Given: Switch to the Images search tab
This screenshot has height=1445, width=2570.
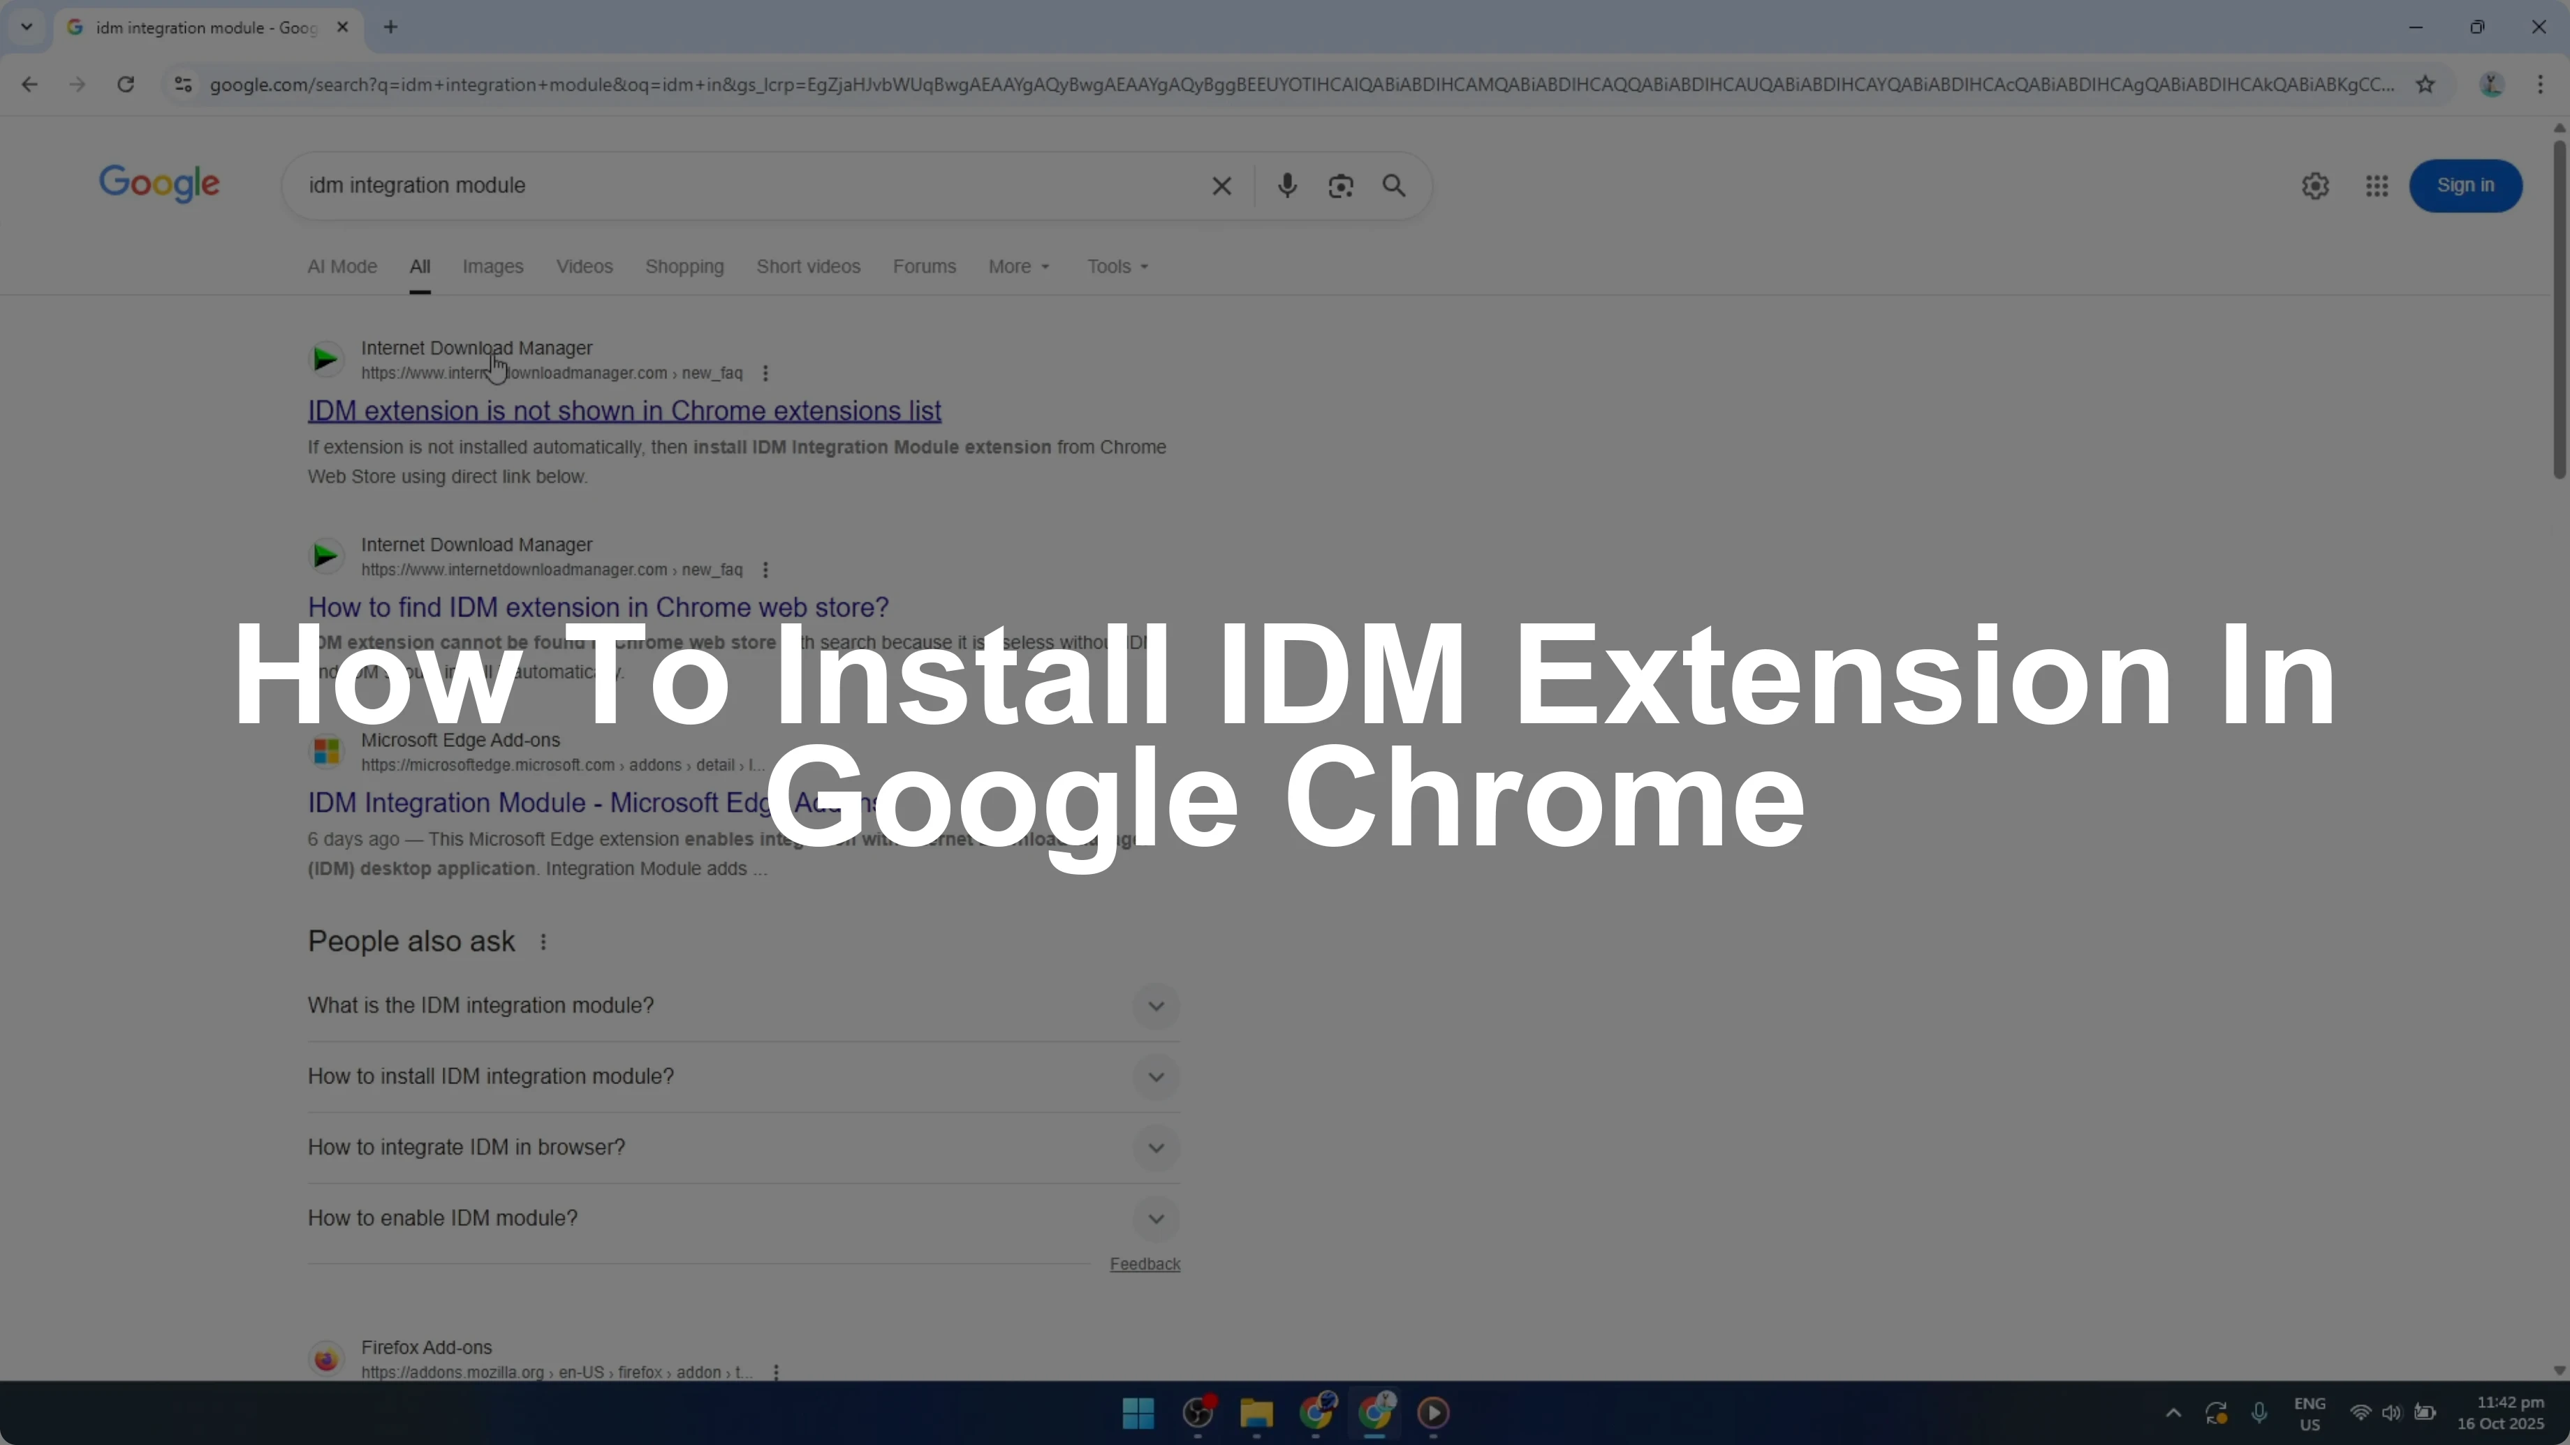Looking at the screenshot, I should [x=493, y=265].
